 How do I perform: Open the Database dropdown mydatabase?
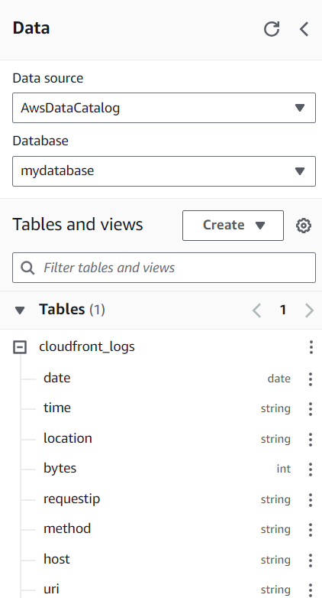coord(164,171)
